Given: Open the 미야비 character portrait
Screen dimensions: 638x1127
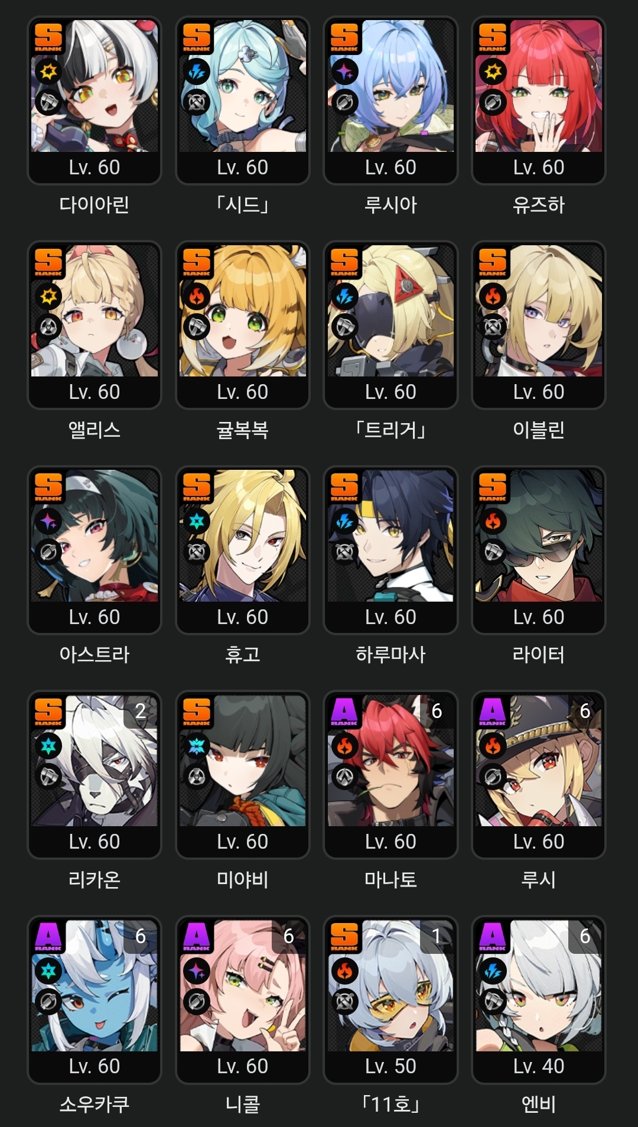Looking at the screenshot, I should point(243,761).
